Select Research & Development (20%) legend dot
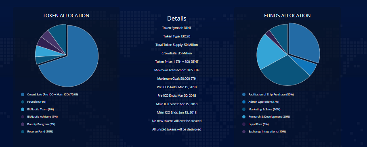367x147 pixels. pyautogui.click(x=244, y=117)
